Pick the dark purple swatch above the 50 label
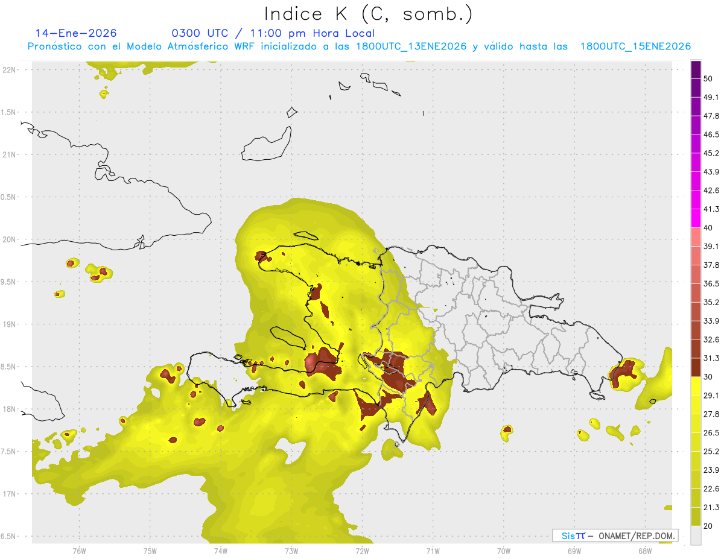 pyautogui.click(x=696, y=70)
